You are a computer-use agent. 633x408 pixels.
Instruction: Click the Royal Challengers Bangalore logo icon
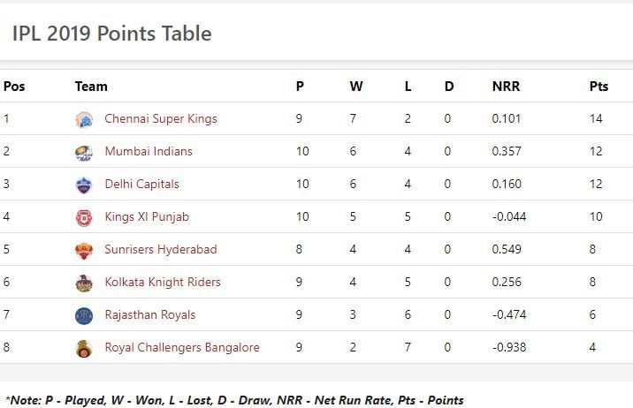click(x=84, y=348)
